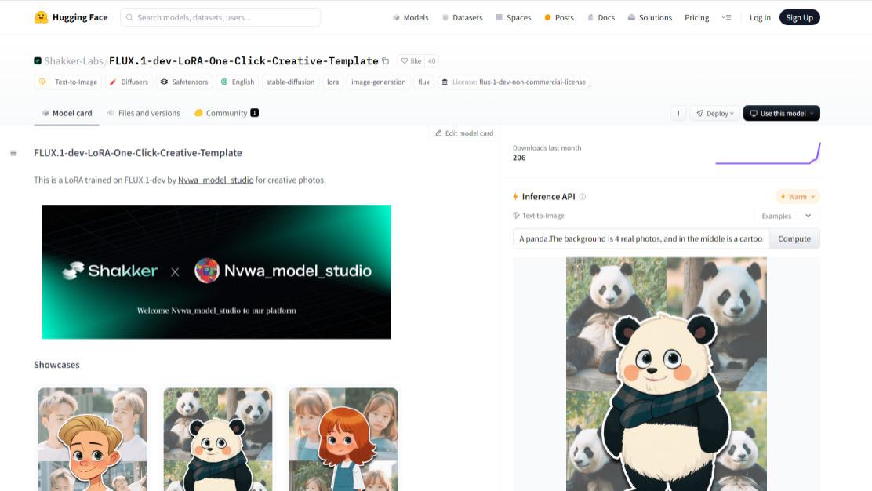Open the Community tab
The height and width of the screenshot is (491, 872).
(227, 113)
